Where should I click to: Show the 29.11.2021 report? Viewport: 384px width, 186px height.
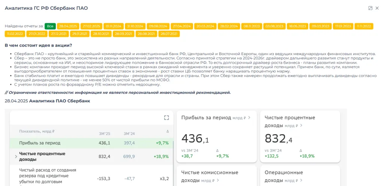pos(79,34)
